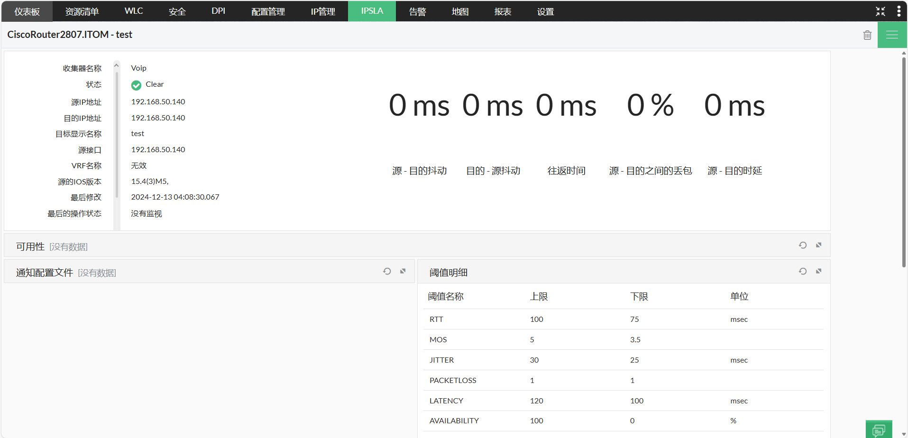908x438 pixels.
Task: Open the 仪表板 tab
Action: [27, 11]
